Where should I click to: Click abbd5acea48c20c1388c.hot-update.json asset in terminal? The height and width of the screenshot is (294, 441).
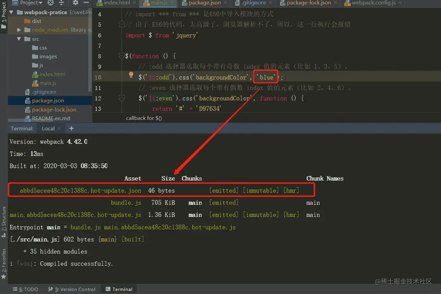[x=80, y=191]
